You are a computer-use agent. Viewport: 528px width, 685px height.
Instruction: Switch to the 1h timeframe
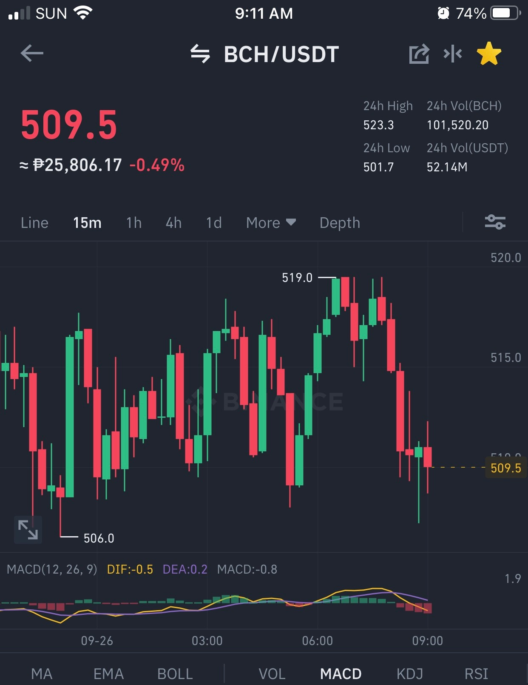click(134, 223)
